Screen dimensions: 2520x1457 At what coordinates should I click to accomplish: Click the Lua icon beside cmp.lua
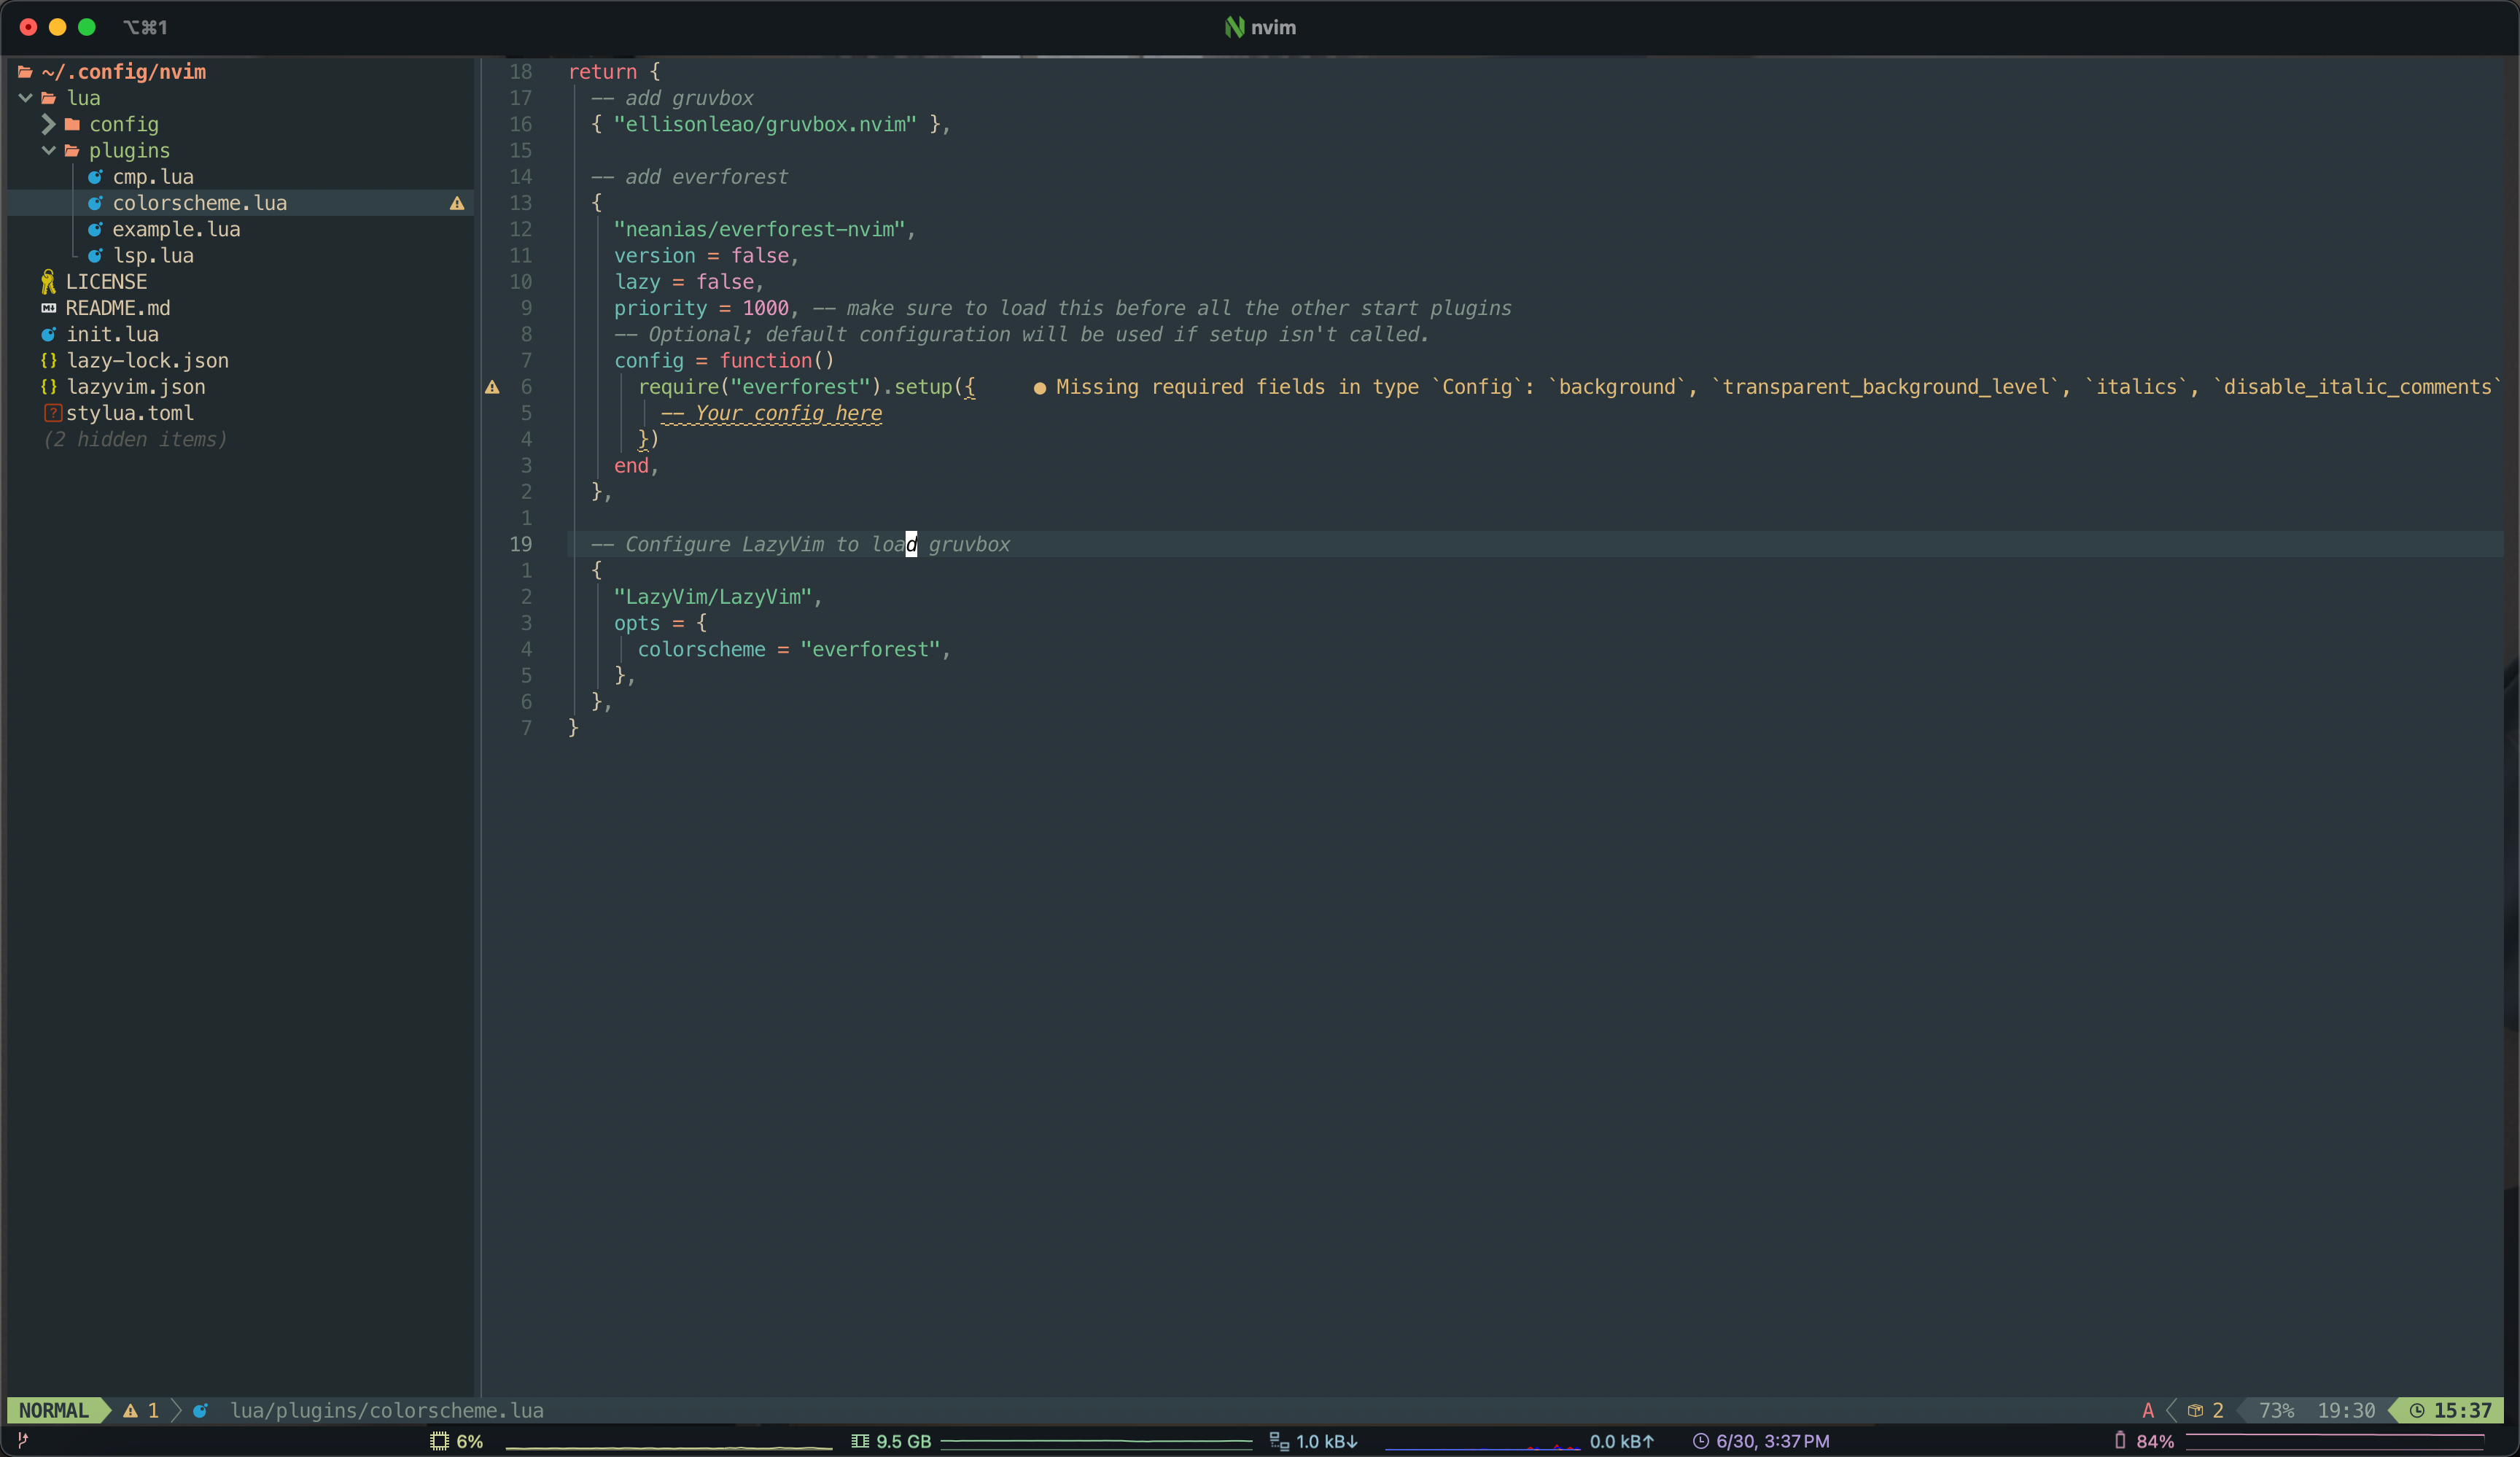95,177
